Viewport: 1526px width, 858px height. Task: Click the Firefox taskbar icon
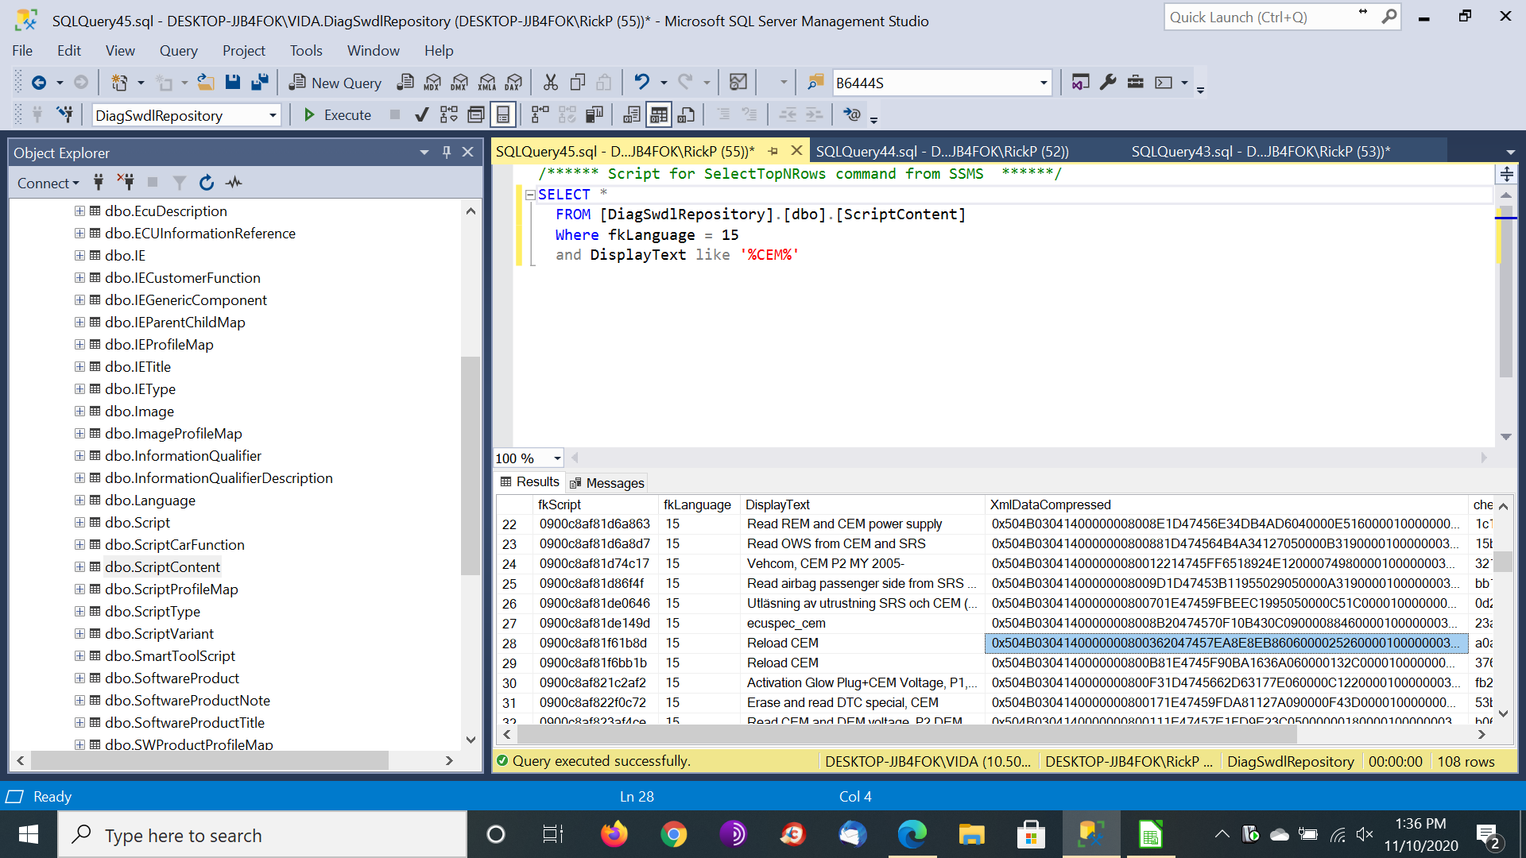point(614,835)
